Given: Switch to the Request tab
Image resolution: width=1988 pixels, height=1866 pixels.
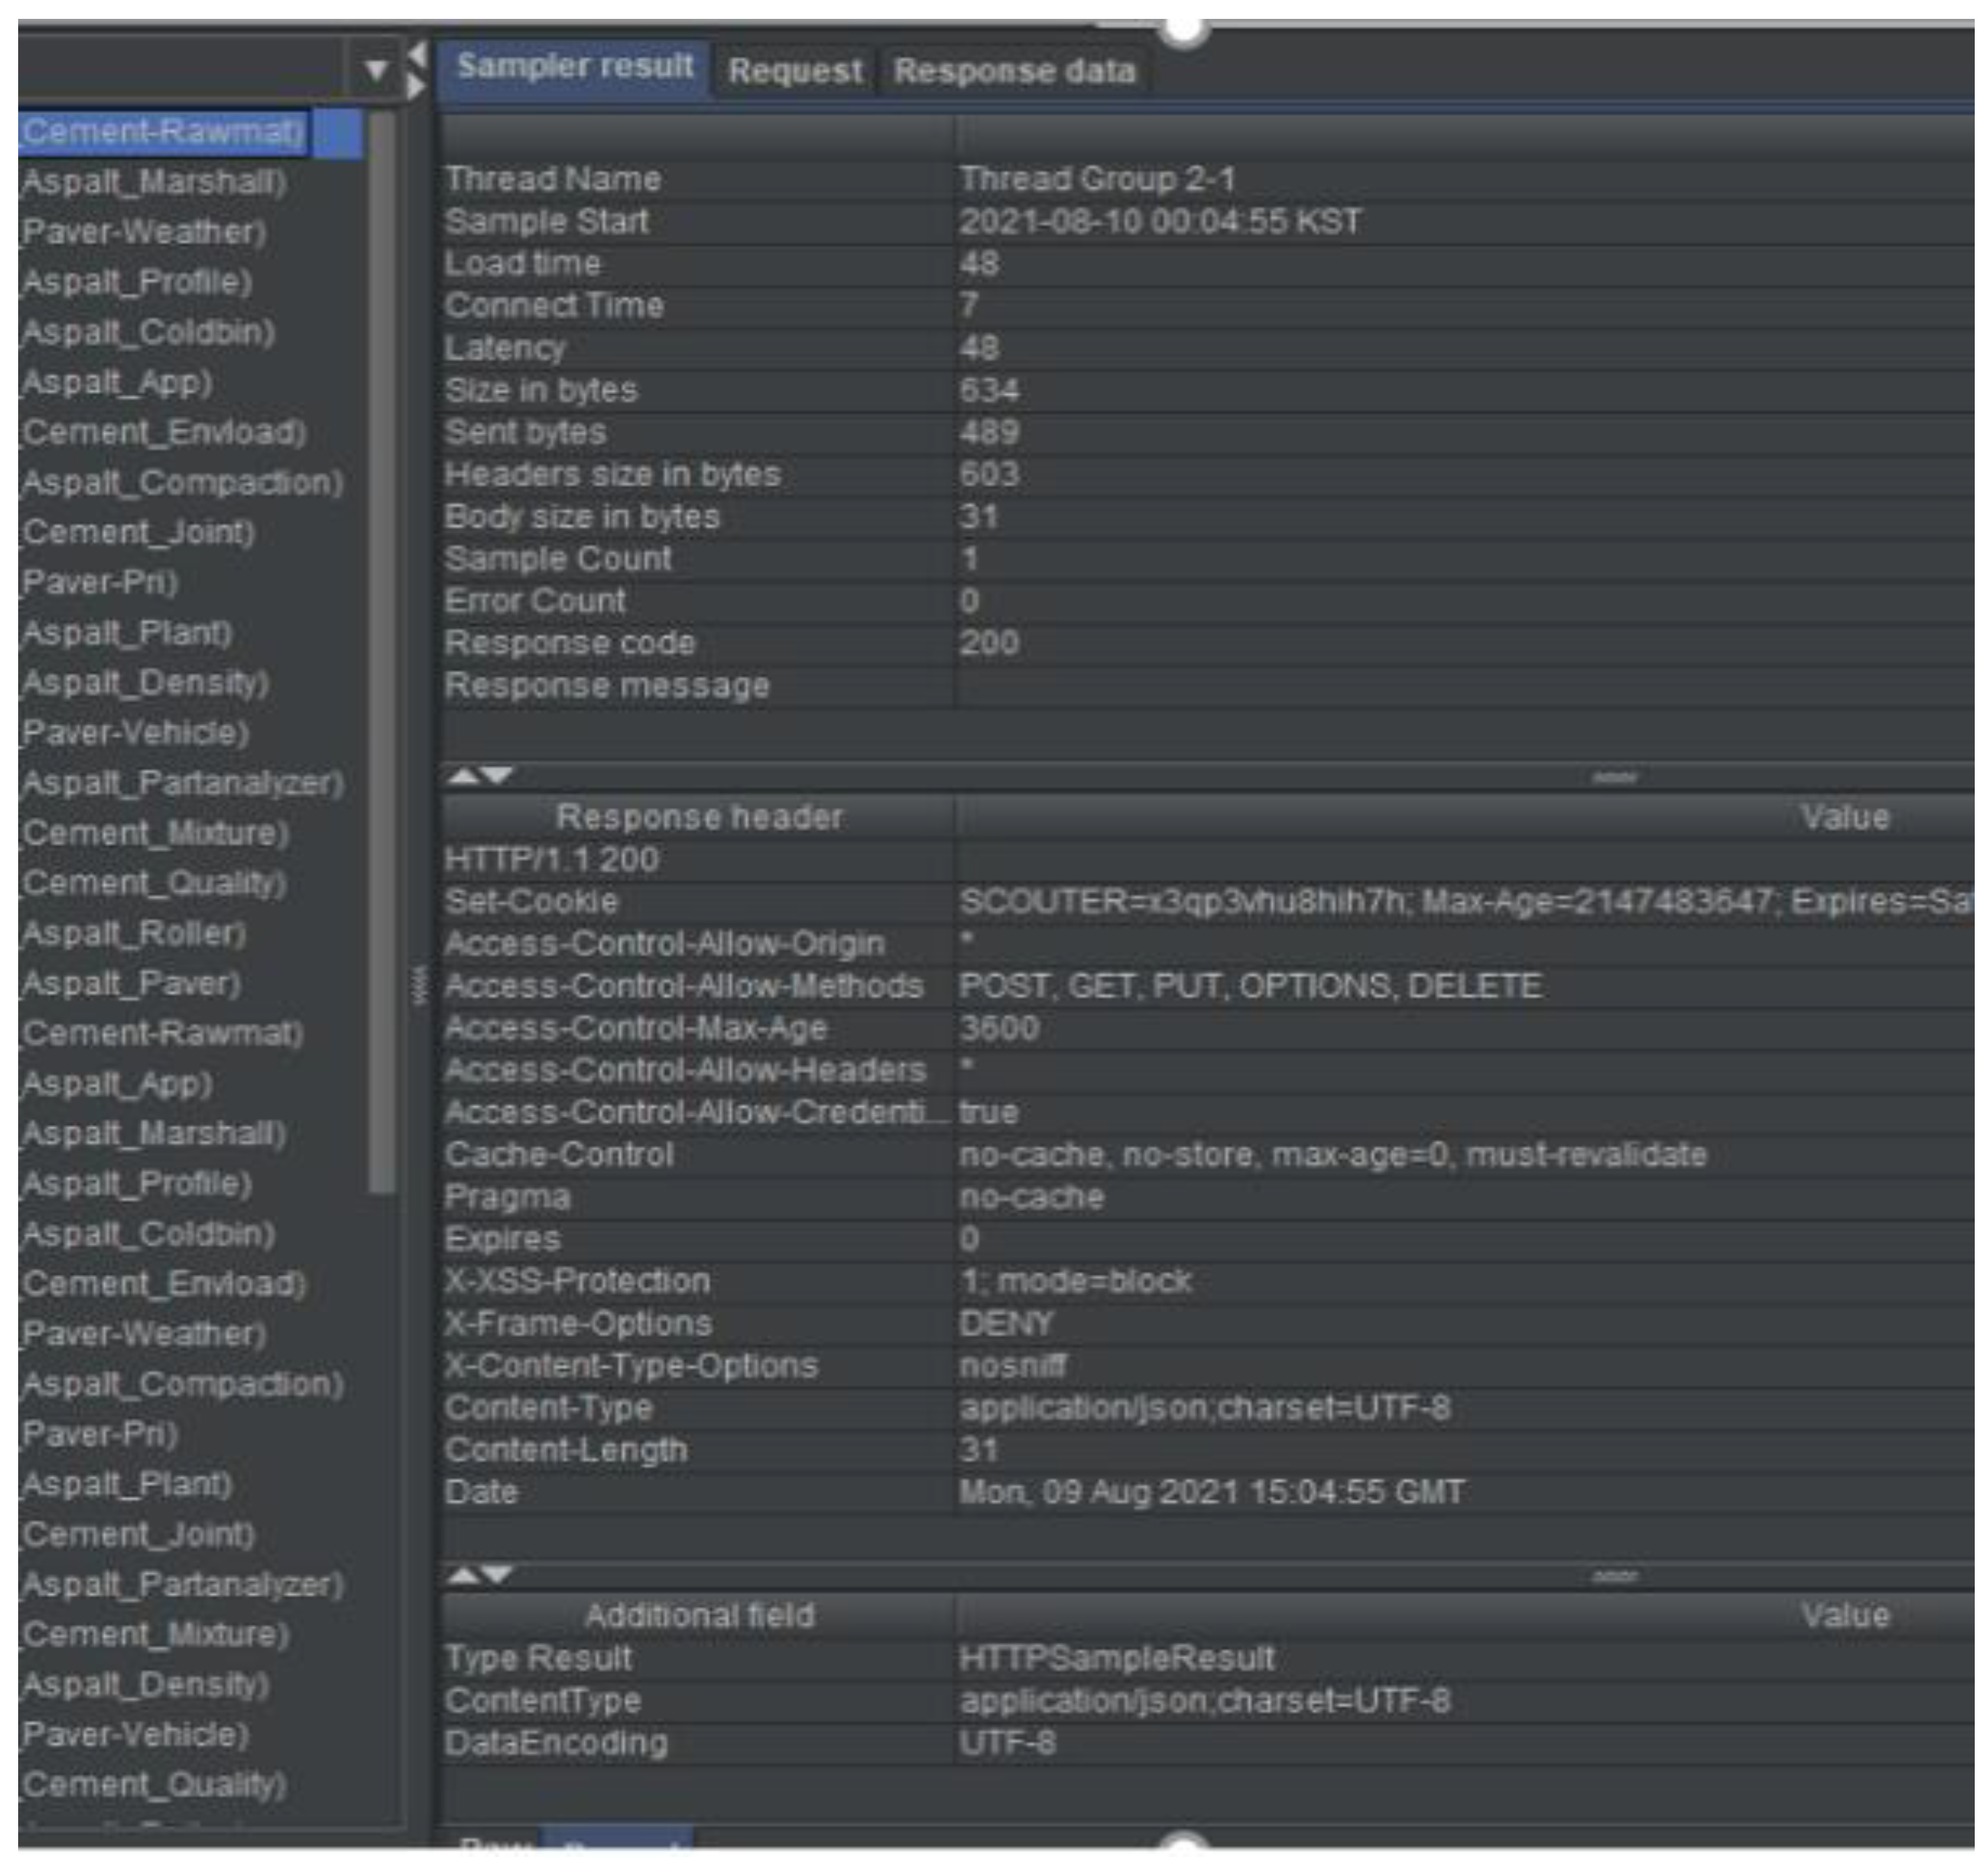Looking at the screenshot, I should click(794, 71).
